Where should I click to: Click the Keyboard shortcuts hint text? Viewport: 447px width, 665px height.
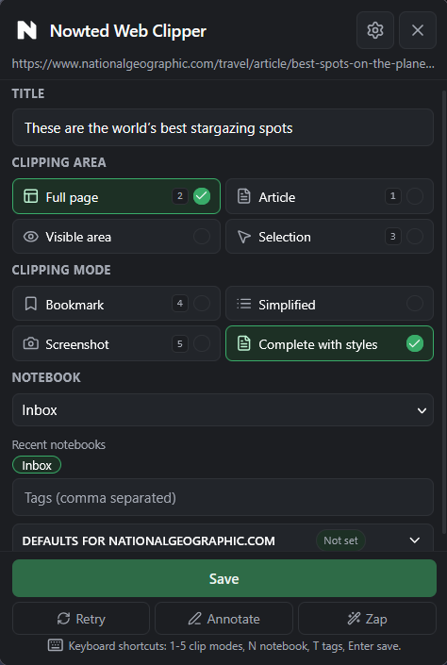coord(235,646)
